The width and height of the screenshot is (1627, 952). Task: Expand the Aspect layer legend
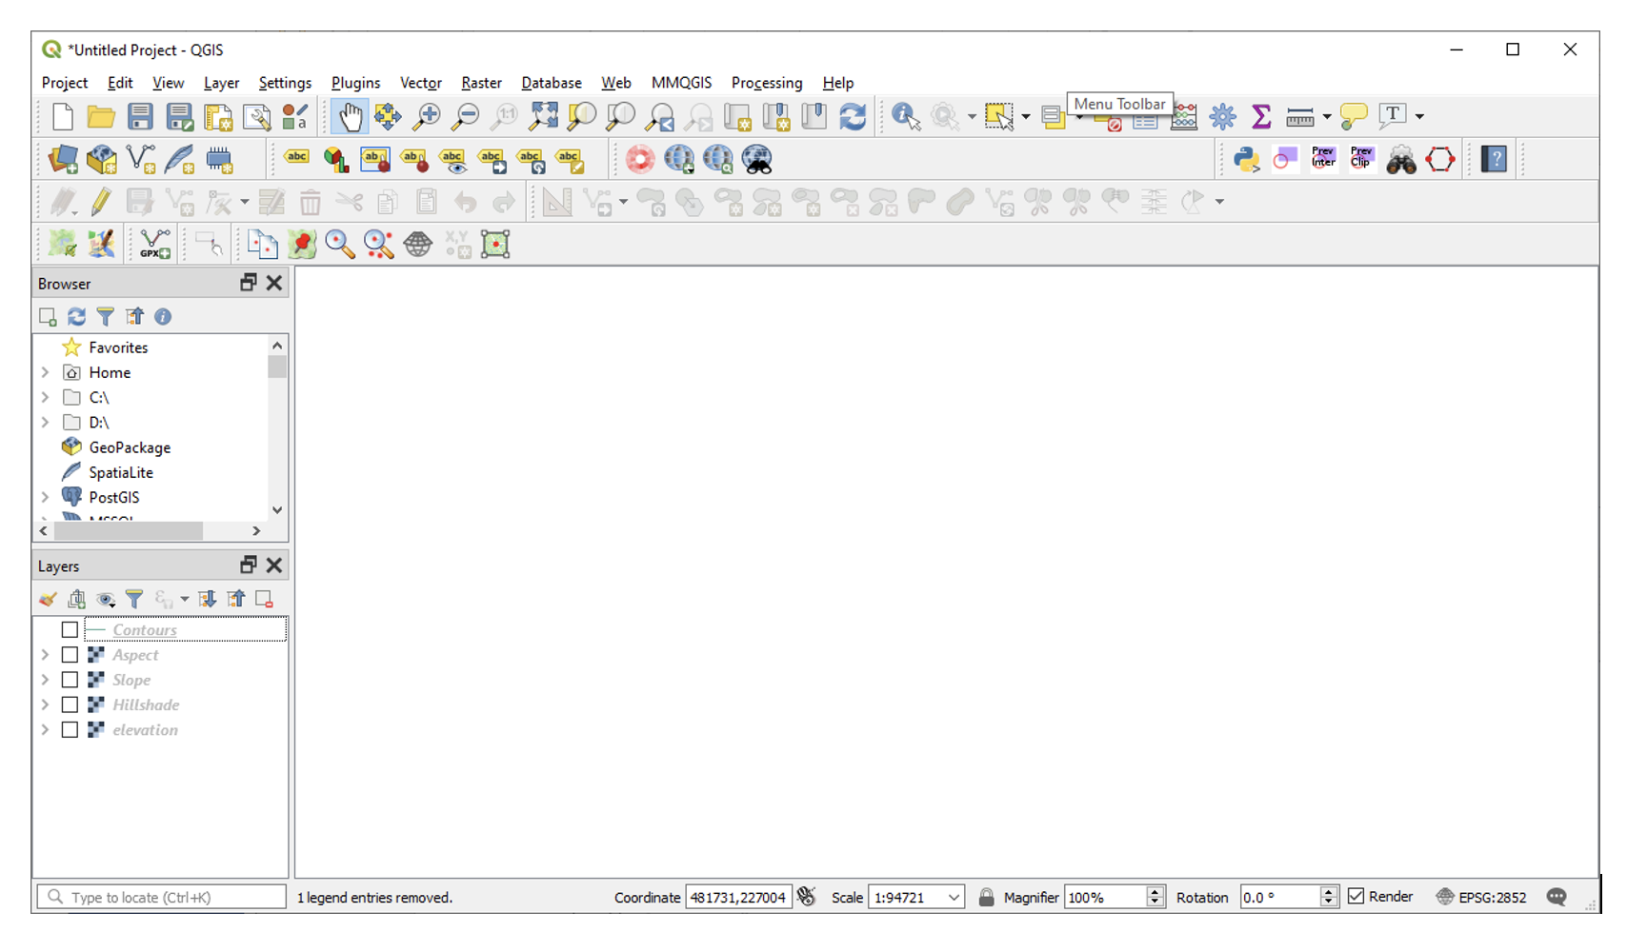[45, 655]
